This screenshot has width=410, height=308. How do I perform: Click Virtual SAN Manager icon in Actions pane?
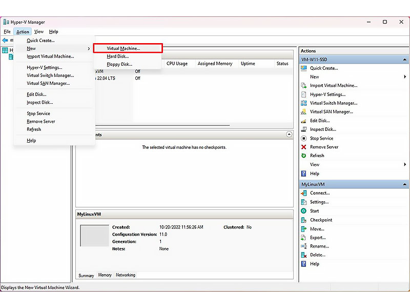[303, 112]
